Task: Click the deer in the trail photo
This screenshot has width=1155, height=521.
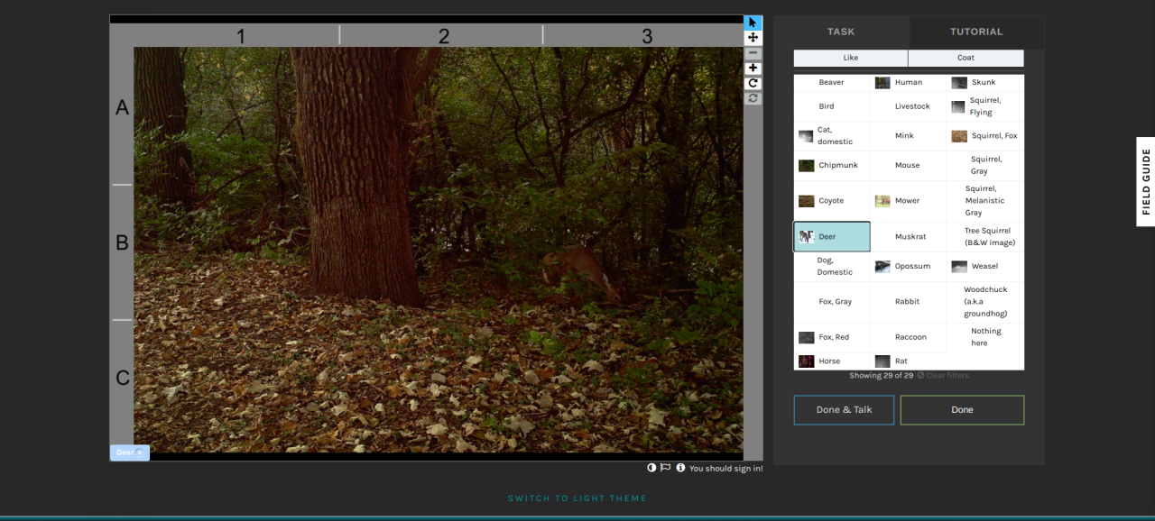Action: [x=581, y=272]
